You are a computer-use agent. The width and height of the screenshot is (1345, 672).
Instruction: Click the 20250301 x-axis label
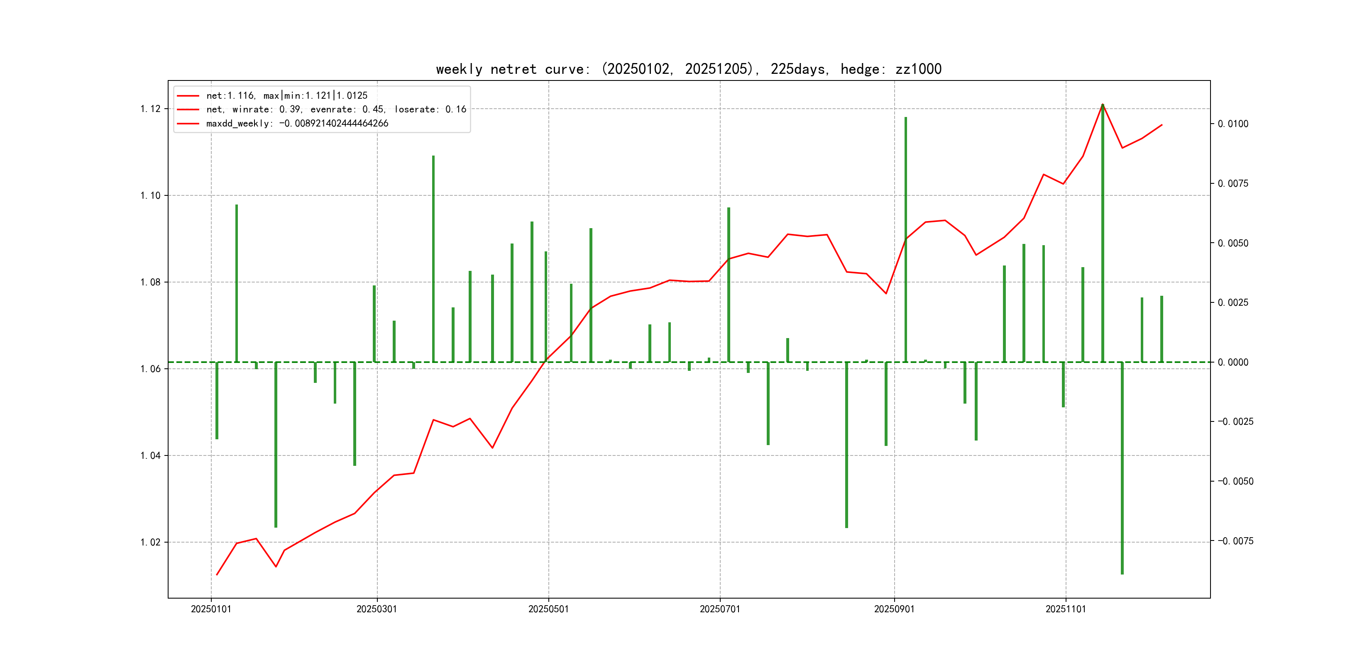pyautogui.click(x=377, y=609)
